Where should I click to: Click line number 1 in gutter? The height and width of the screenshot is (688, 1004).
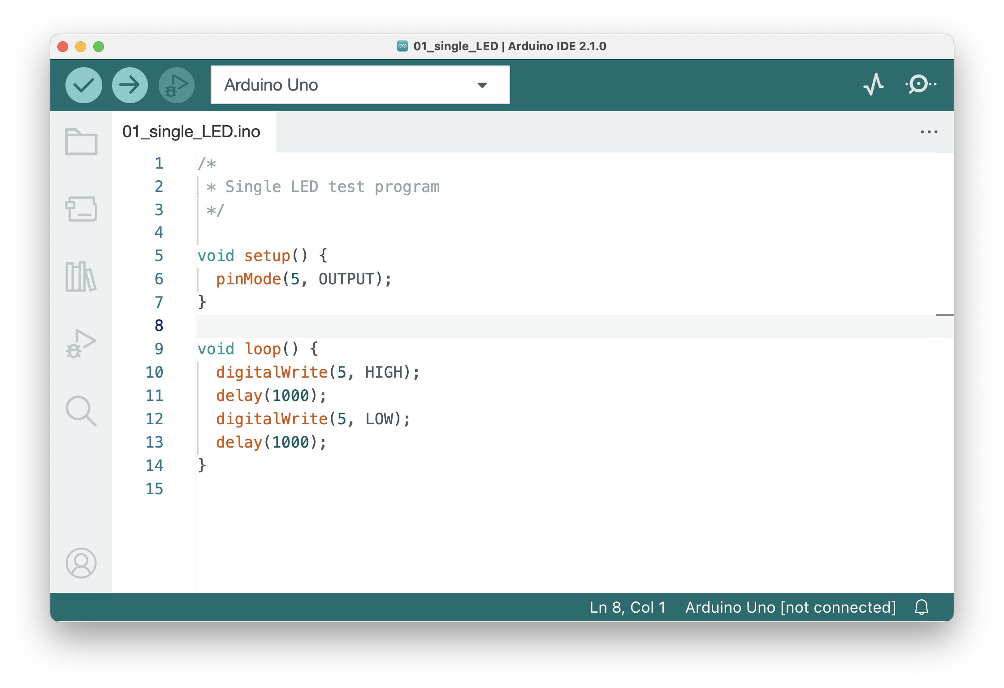159,163
